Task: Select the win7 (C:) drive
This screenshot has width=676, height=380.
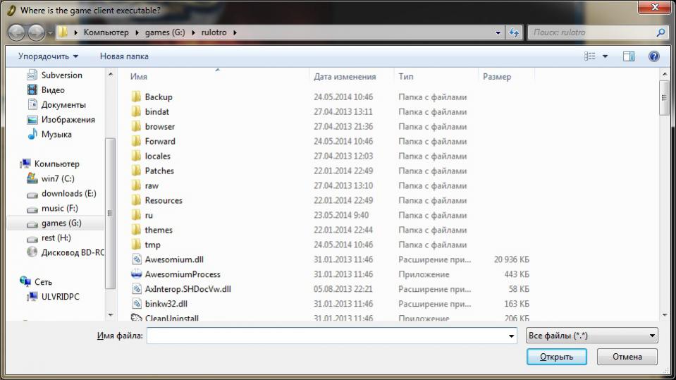Action: point(57,178)
